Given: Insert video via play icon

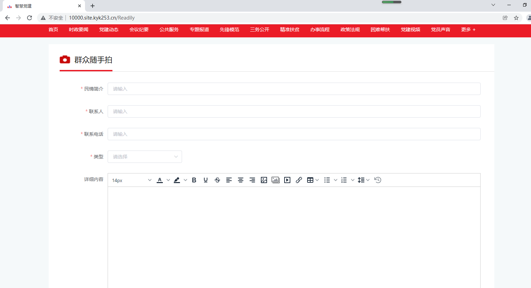Looking at the screenshot, I should pyautogui.click(x=287, y=180).
